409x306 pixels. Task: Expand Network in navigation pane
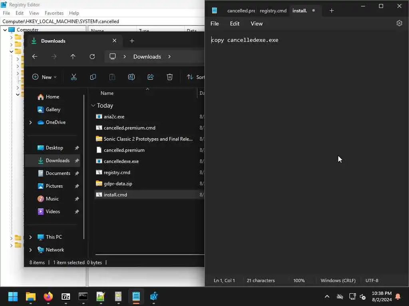coord(30,250)
